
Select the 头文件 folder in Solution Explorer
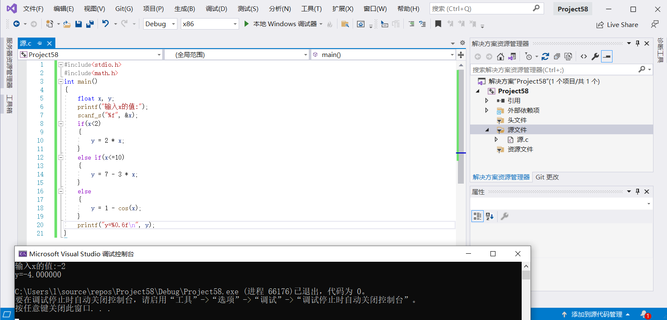(x=517, y=120)
